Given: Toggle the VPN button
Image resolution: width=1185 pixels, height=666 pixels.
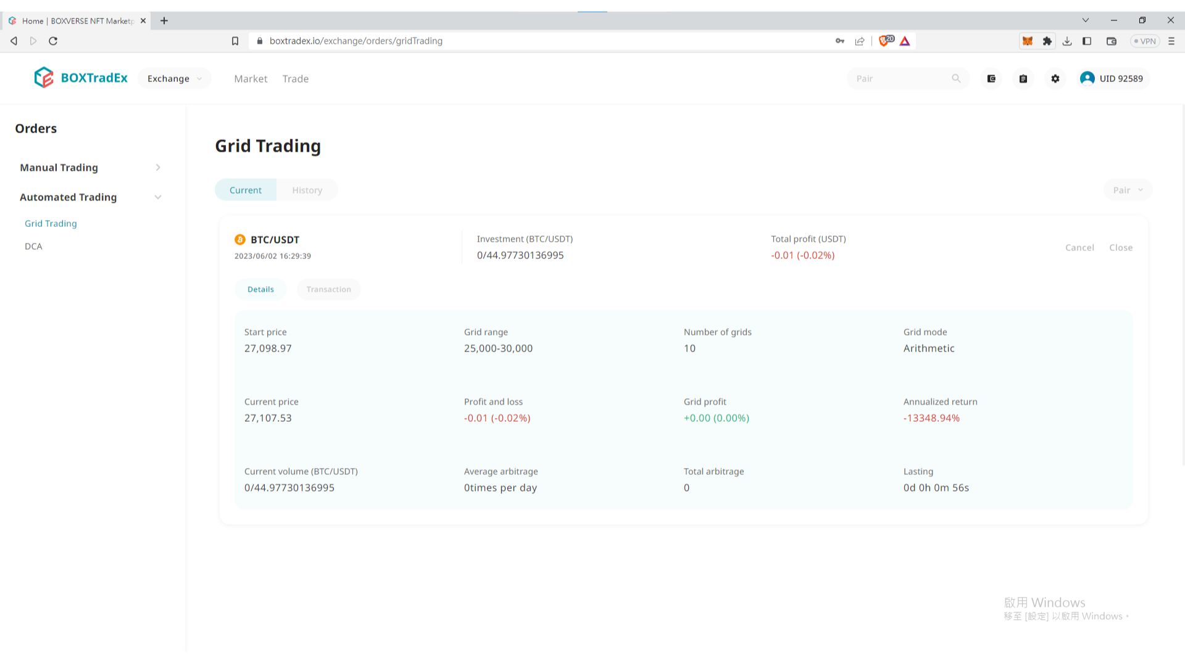Looking at the screenshot, I should pos(1145,41).
